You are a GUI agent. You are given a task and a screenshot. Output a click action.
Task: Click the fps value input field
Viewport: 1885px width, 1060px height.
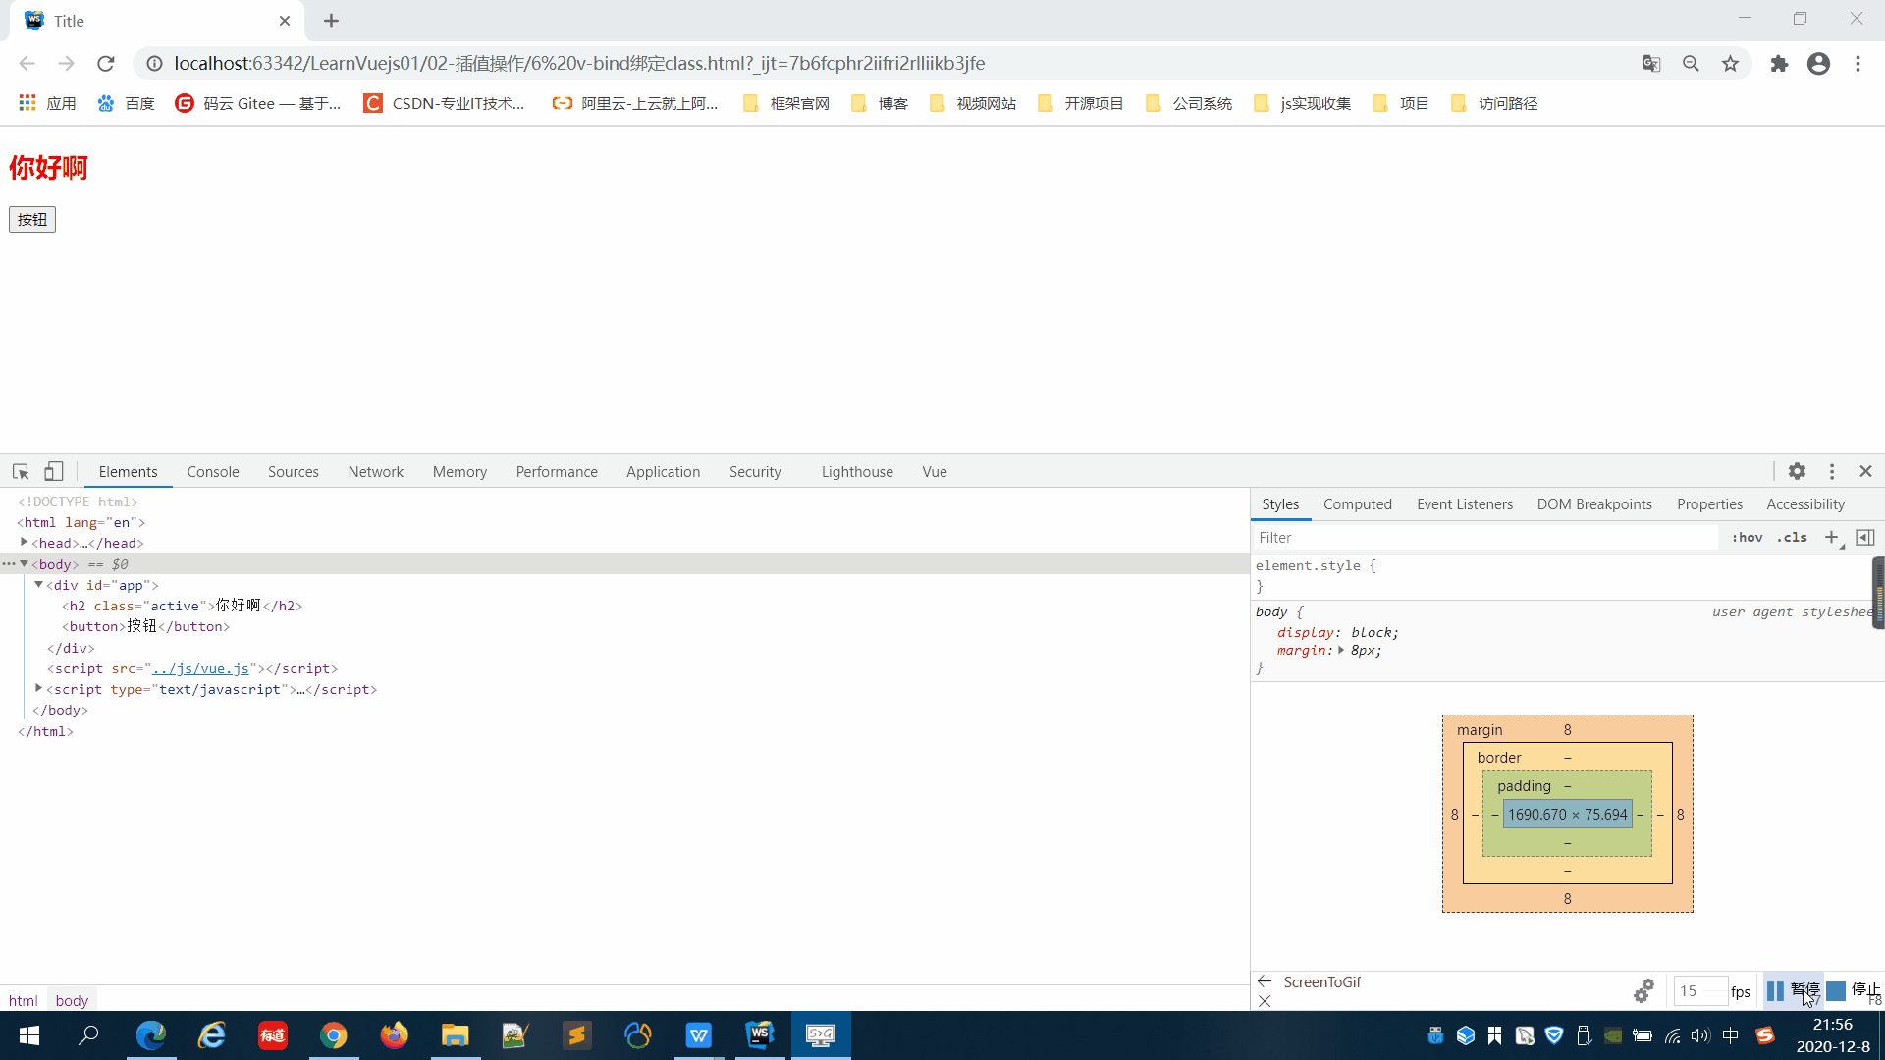pyautogui.click(x=1699, y=991)
